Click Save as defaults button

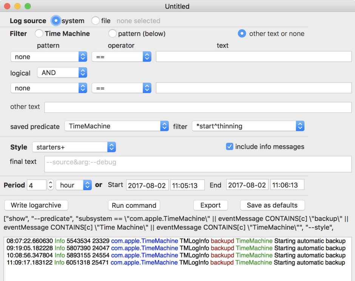point(272,205)
